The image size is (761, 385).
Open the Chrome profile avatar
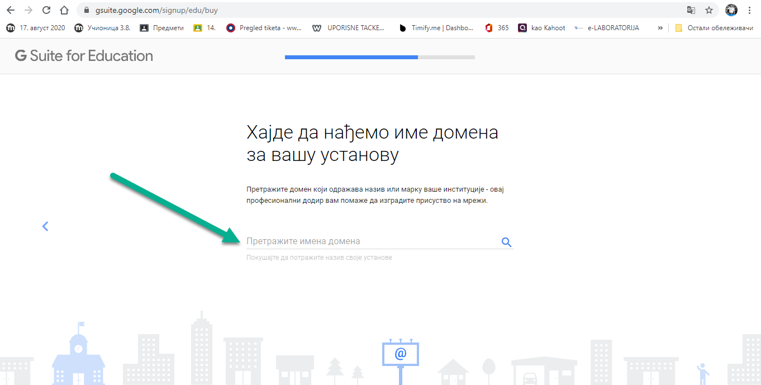click(x=731, y=10)
